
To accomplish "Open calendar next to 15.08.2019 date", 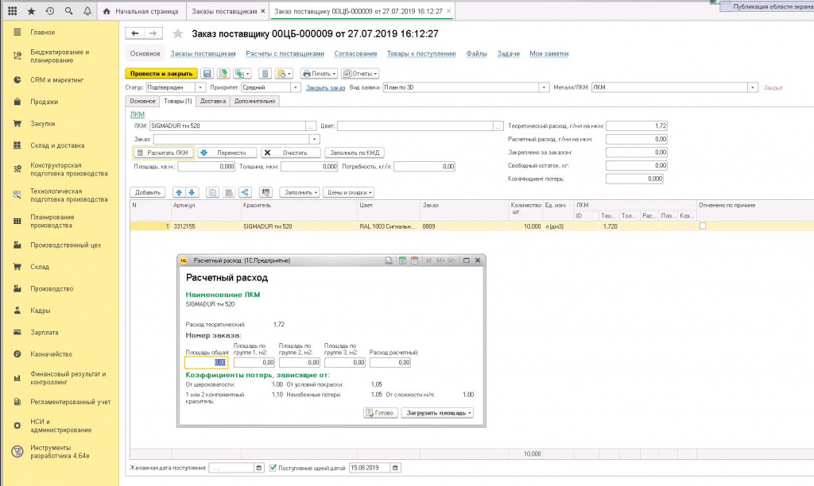I will (396, 468).
